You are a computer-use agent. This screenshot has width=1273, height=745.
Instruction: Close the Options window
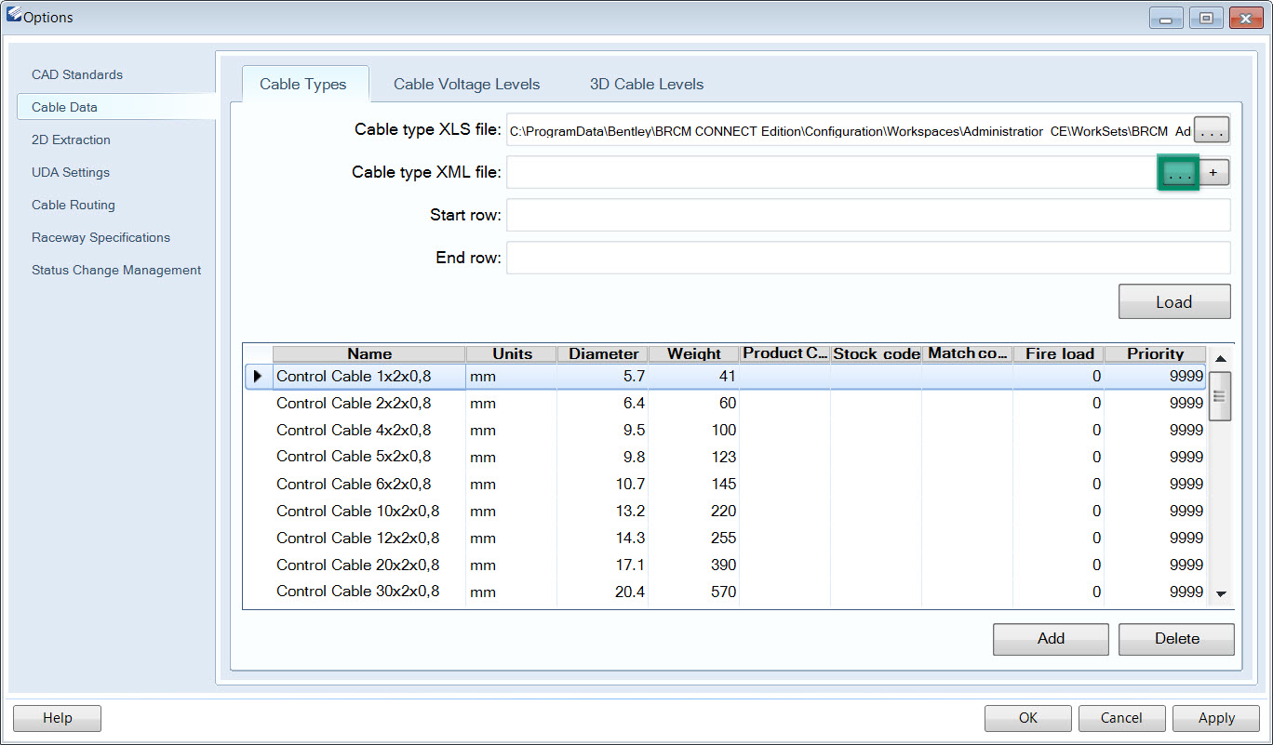coord(1245,18)
